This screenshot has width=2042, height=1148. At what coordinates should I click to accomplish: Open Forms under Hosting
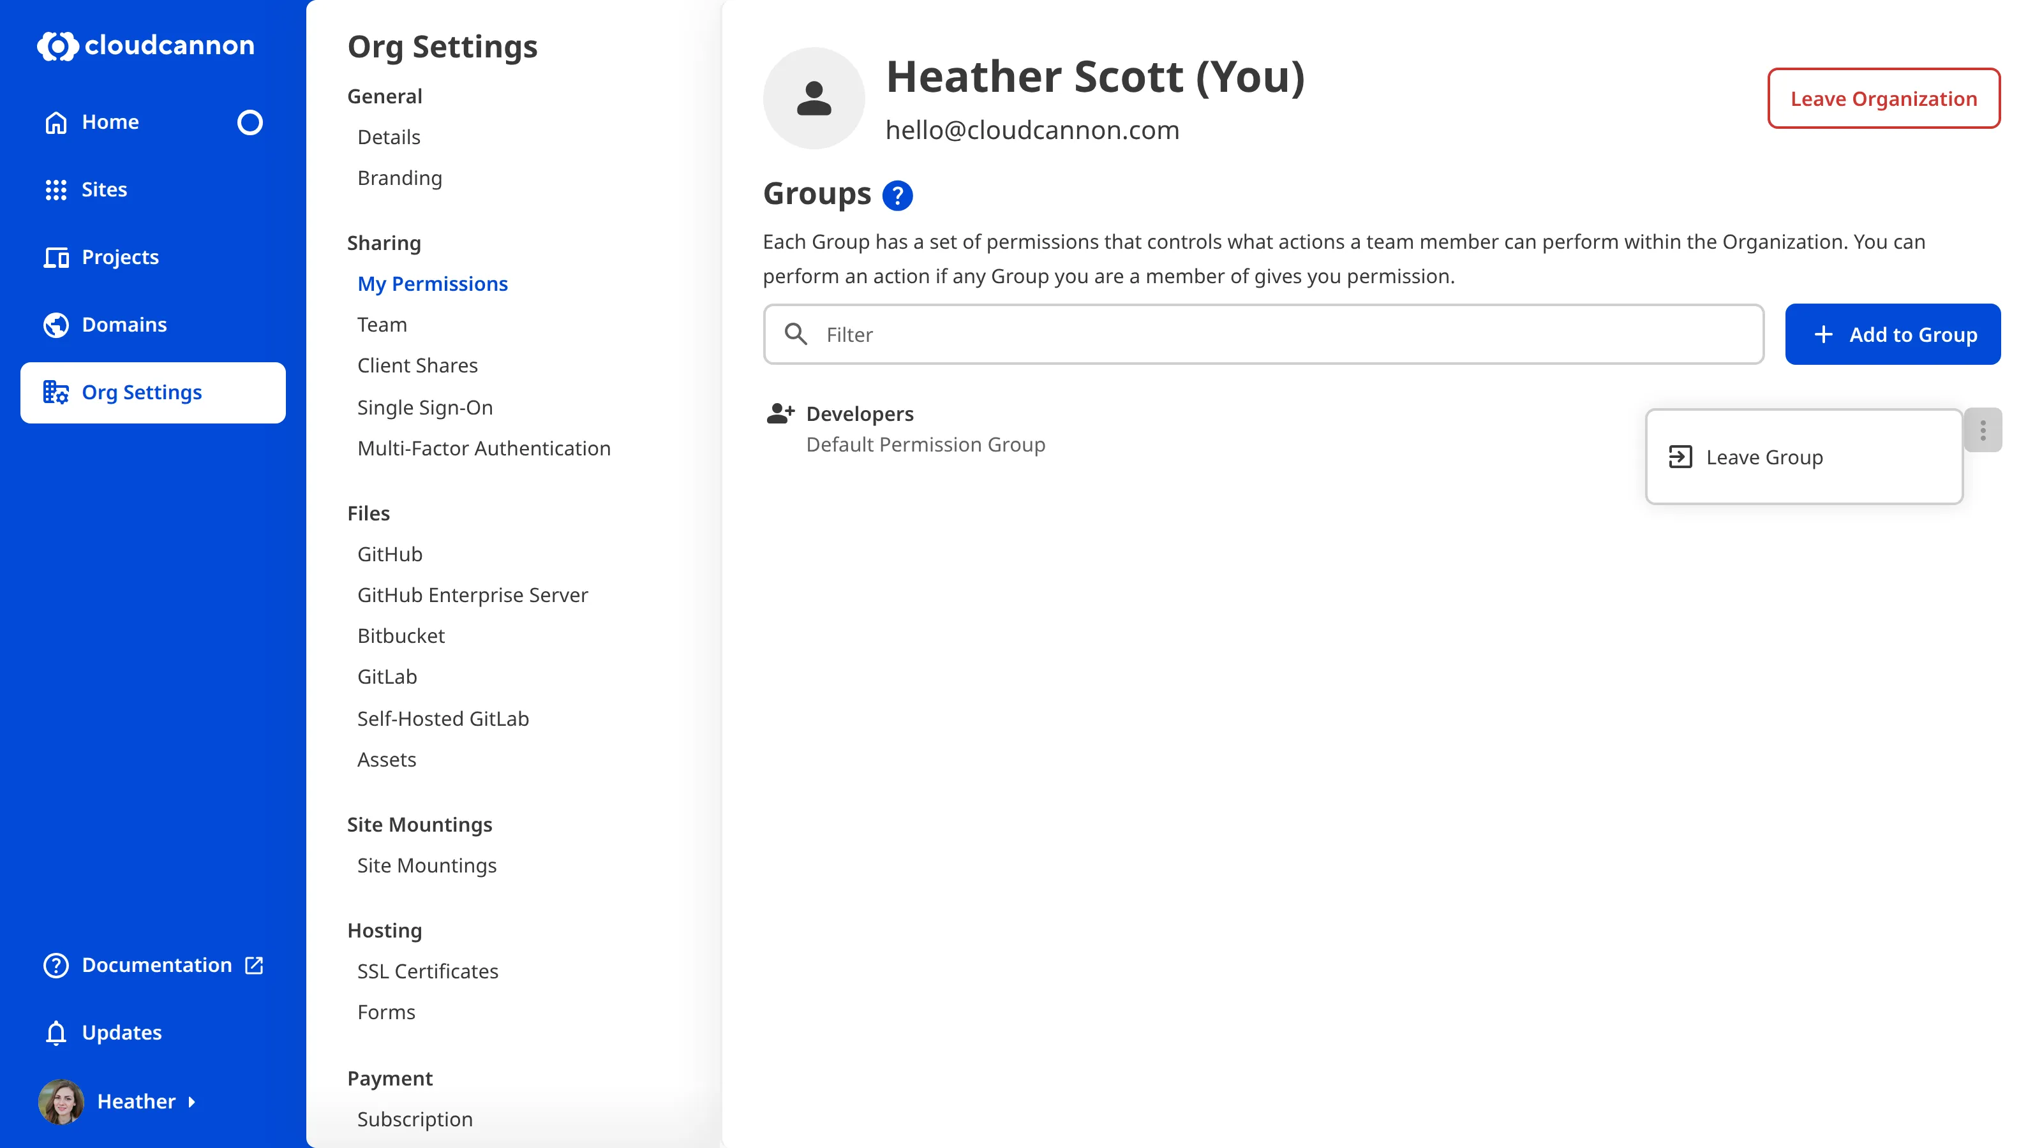pos(386,1013)
